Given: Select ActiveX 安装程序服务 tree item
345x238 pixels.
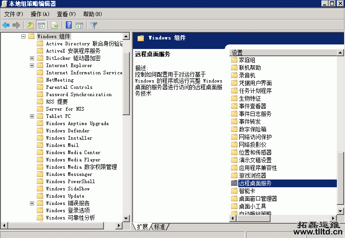Looking at the screenshot, I should 73,51.
